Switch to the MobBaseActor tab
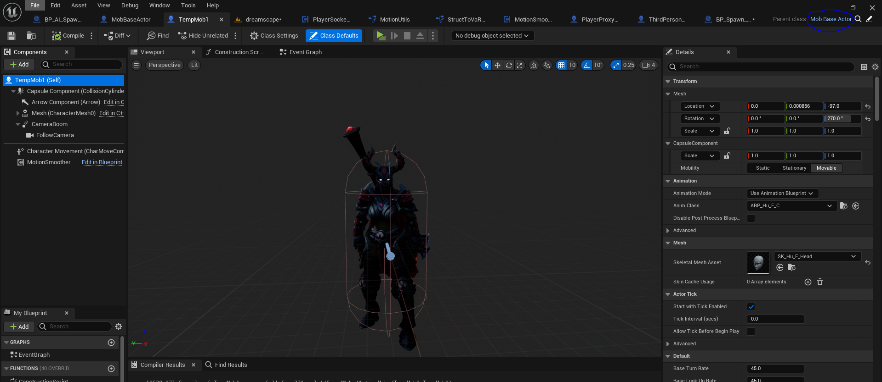This screenshot has height=382, width=882. pyautogui.click(x=126, y=20)
